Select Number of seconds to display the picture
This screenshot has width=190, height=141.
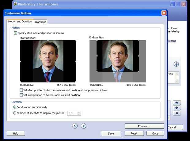click(x=14, y=113)
